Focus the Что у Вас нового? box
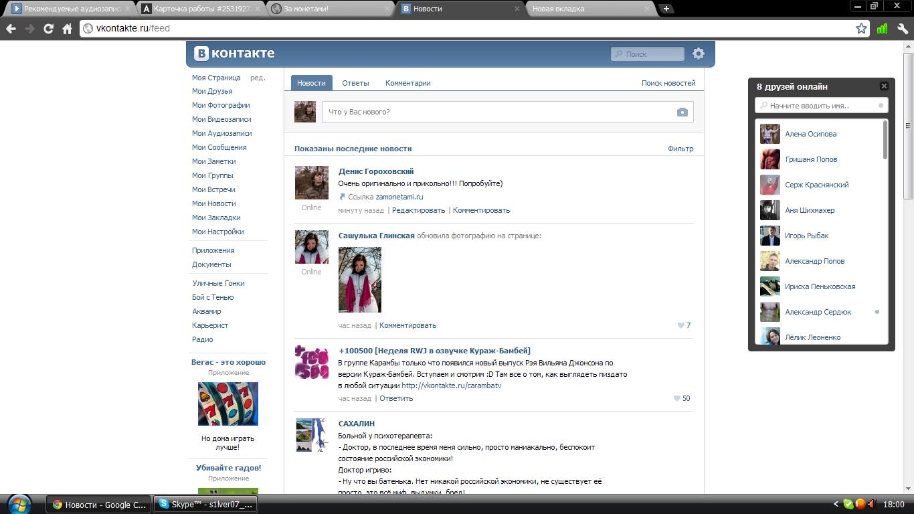Image resolution: width=914 pixels, height=514 pixels. point(508,112)
